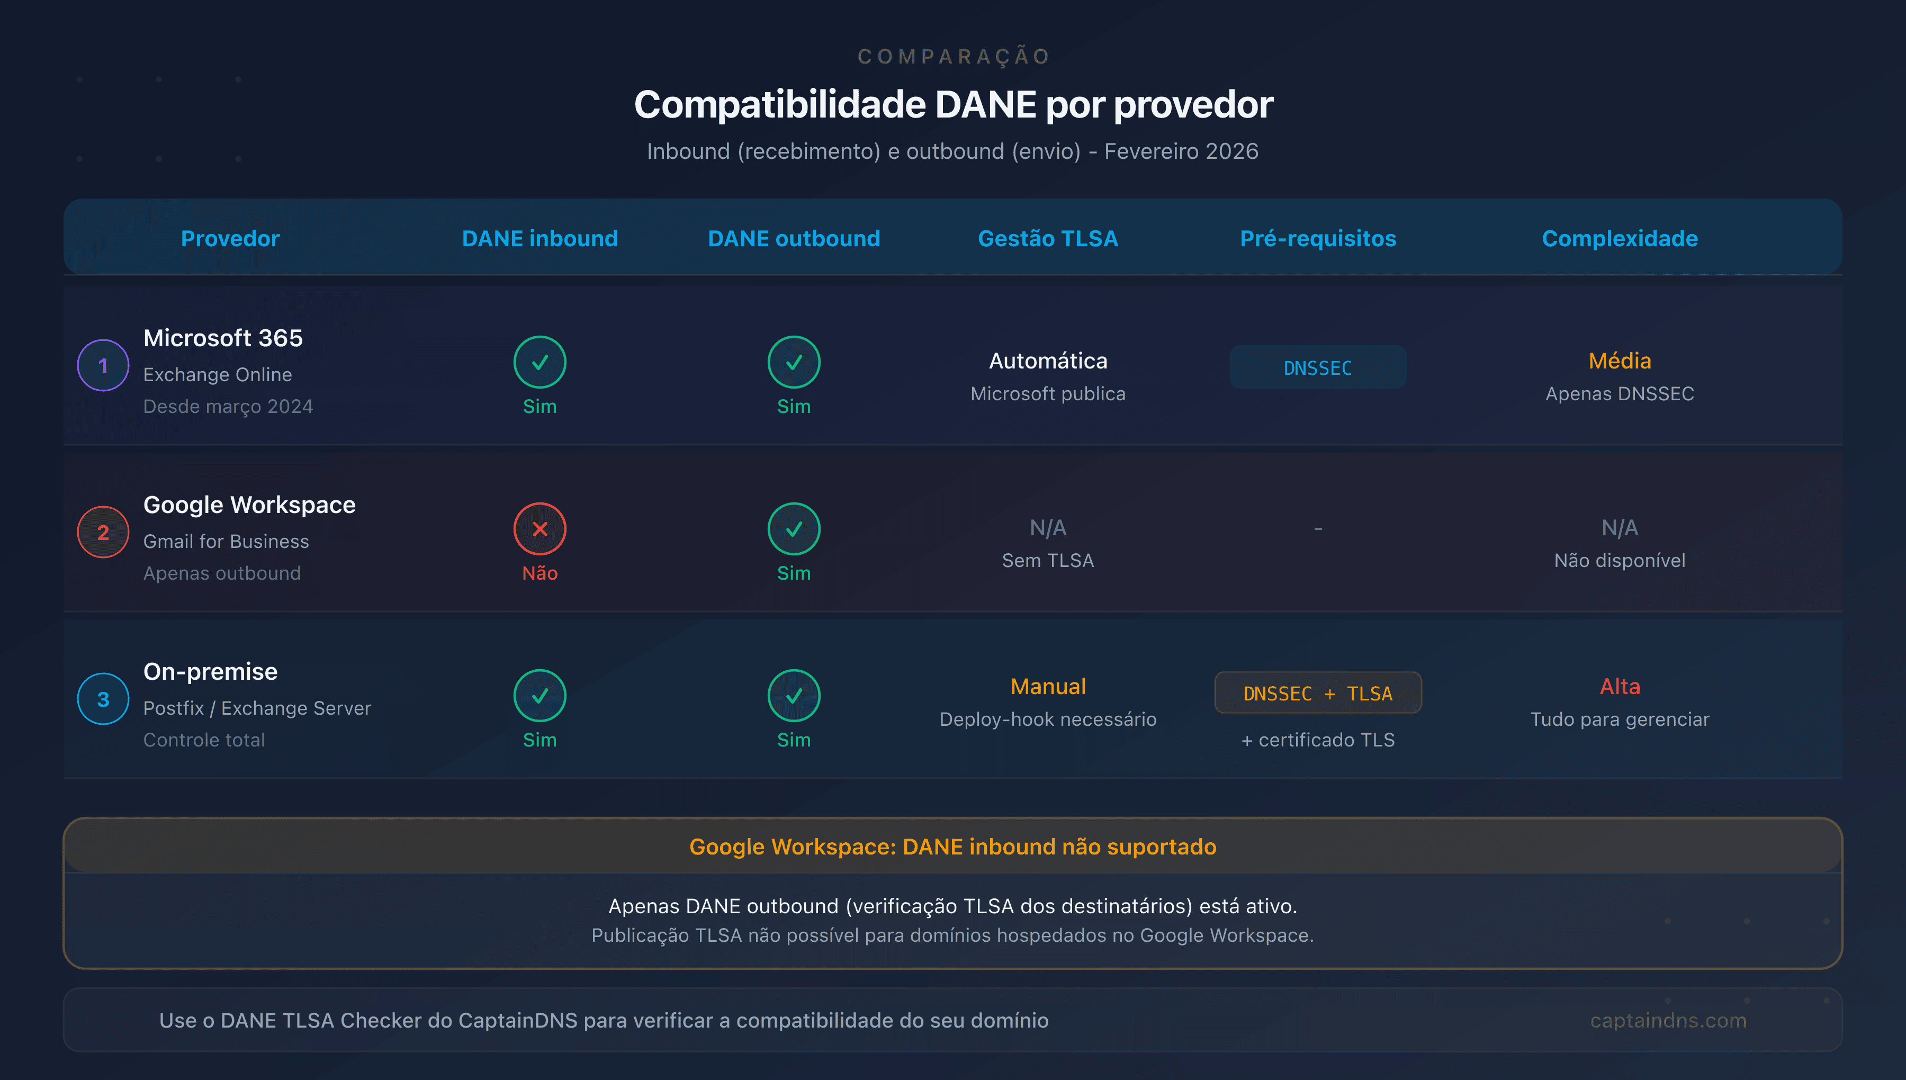Select the Gestão TLSA column header
Image resolution: width=1906 pixels, height=1080 pixels.
point(1048,238)
